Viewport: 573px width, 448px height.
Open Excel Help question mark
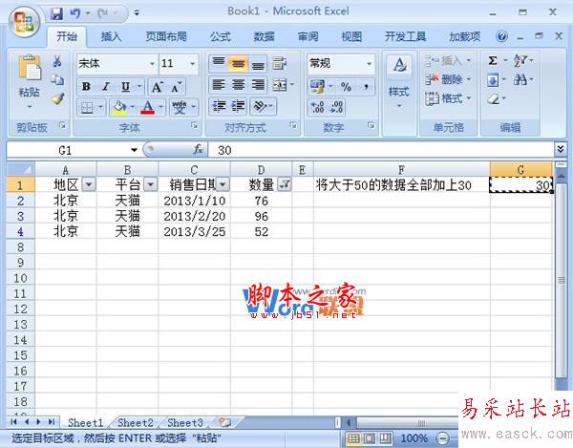pyautogui.click(x=501, y=36)
